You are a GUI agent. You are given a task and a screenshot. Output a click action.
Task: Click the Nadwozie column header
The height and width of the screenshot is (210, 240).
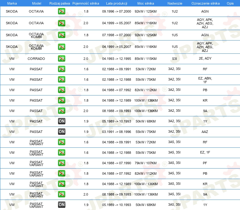pos(175,3)
